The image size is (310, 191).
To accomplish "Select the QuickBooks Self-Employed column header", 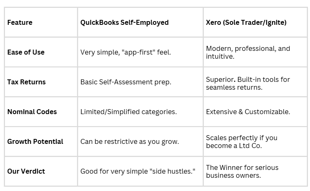I will point(124,22).
